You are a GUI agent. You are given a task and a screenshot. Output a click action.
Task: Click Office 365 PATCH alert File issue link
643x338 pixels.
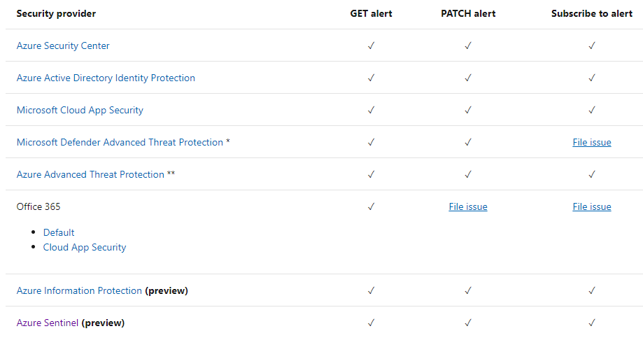pyautogui.click(x=468, y=206)
